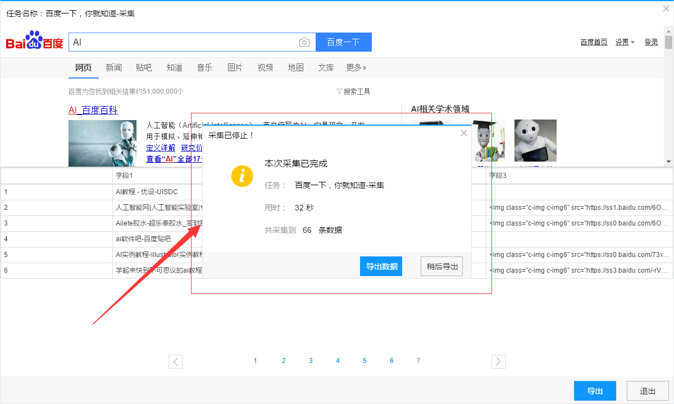
Task: Close the collection stopped dialog
Action: pos(463,133)
